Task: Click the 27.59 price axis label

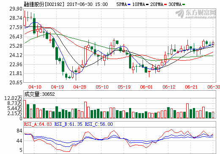Action: click(x=16, y=27)
